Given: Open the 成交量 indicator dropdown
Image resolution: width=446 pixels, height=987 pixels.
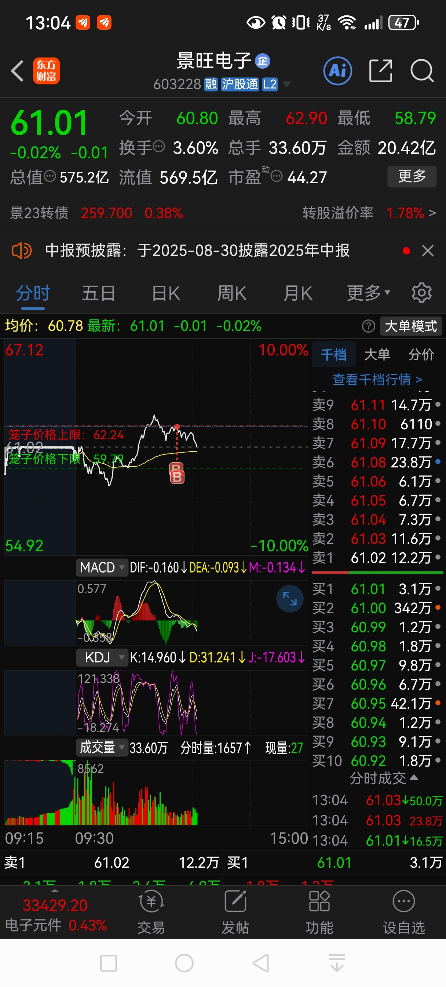Looking at the screenshot, I should pyautogui.click(x=102, y=747).
